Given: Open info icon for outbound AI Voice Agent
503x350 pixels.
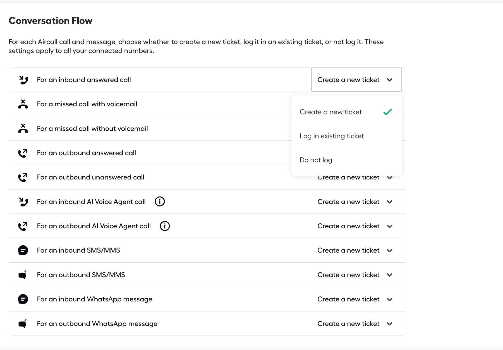Looking at the screenshot, I should click(x=165, y=226).
